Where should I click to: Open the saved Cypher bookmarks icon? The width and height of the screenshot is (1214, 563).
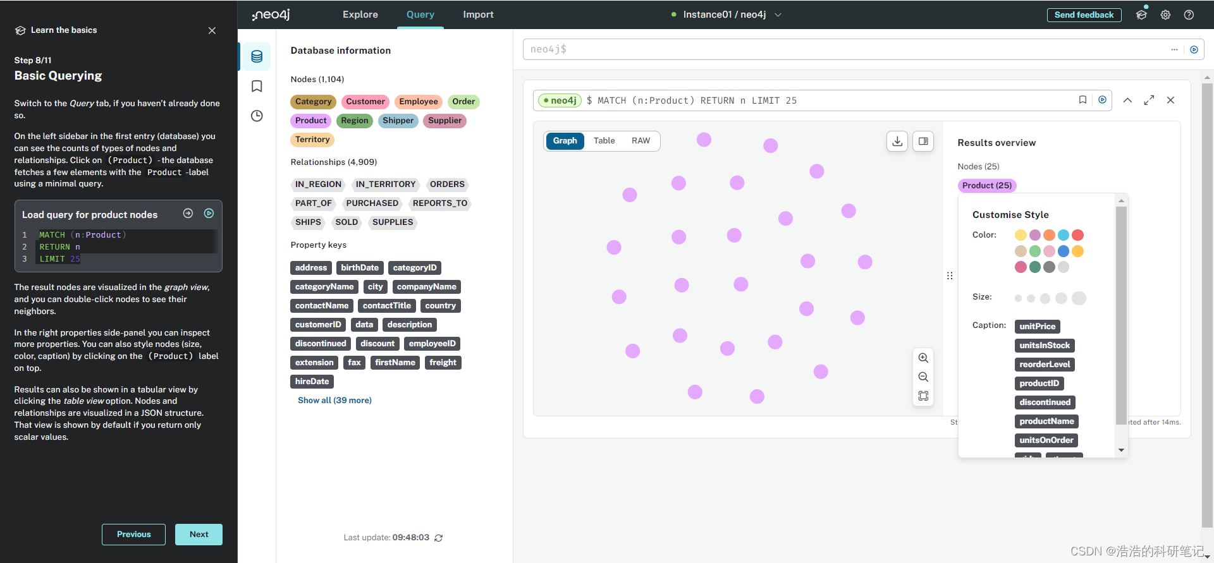(x=257, y=86)
